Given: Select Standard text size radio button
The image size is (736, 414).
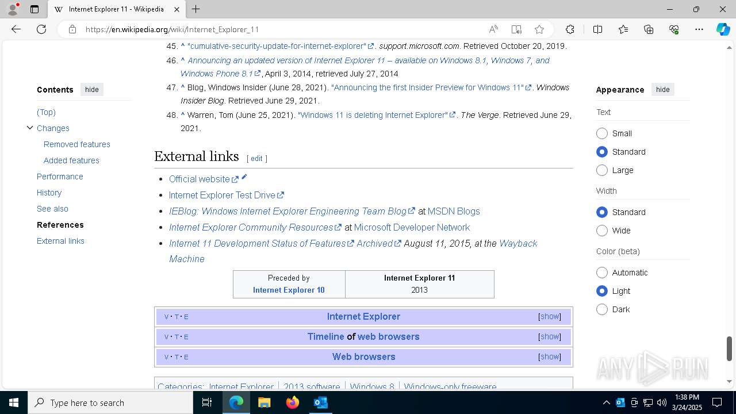Looking at the screenshot, I should click(x=602, y=152).
